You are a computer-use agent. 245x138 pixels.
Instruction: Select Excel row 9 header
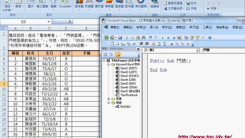(4, 84)
